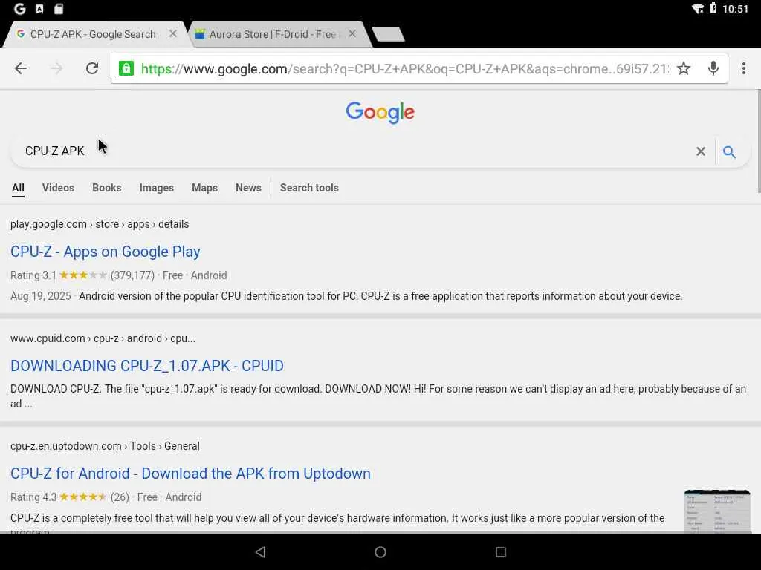Click the Google G icon in the status bar
761x570 pixels.
coord(19,9)
